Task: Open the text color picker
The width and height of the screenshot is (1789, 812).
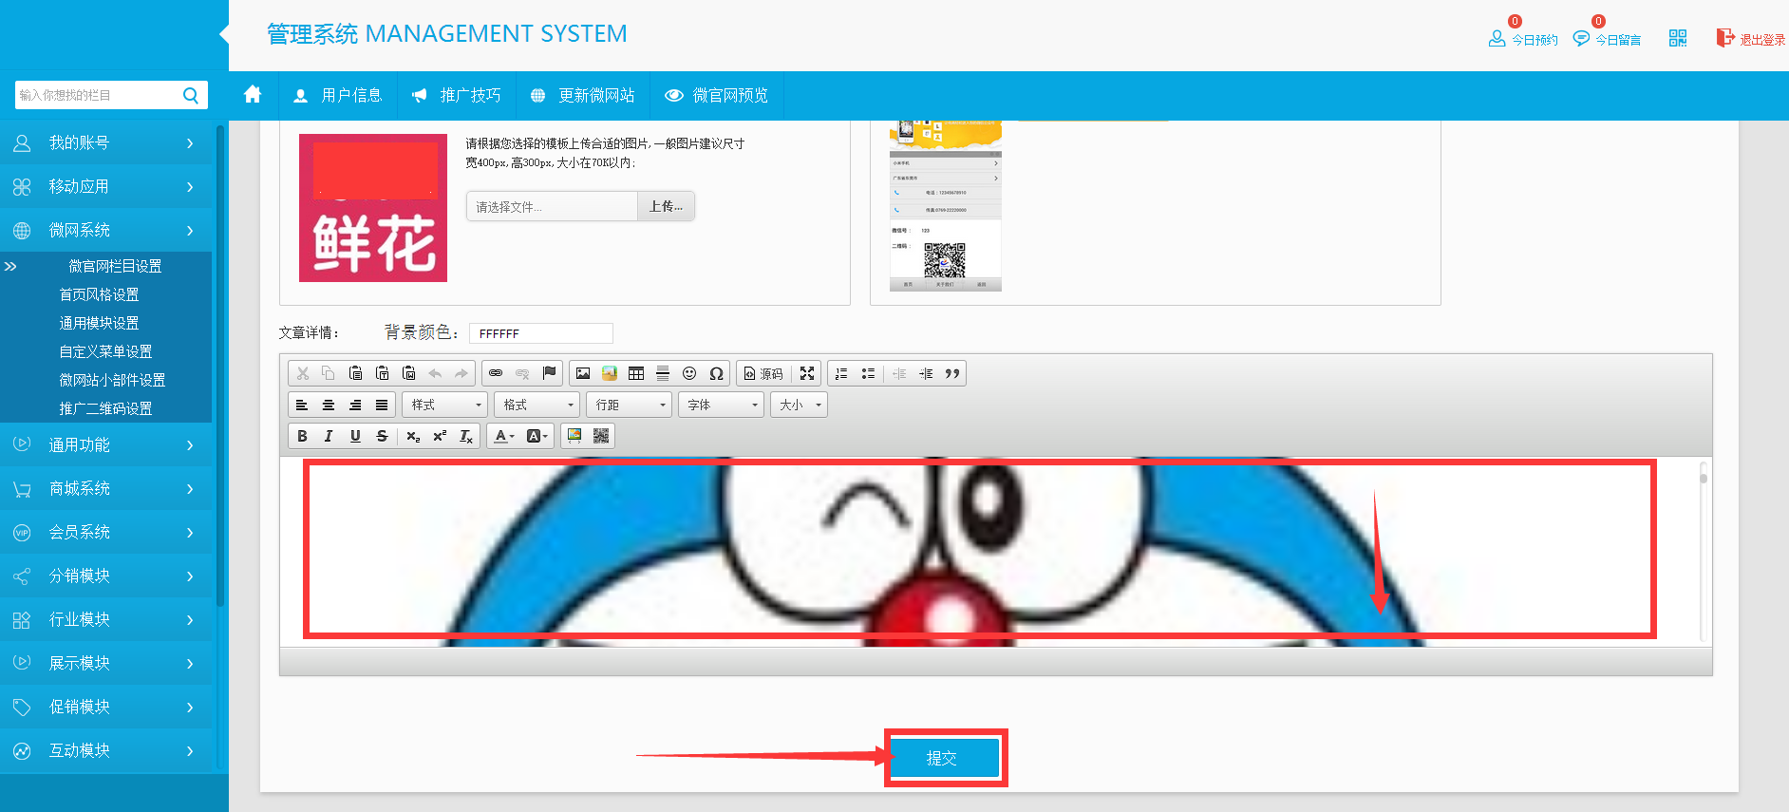Action: tap(503, 436)
